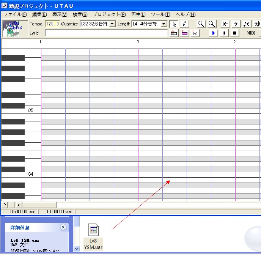Open the ツール(T) menu

(x=160, y=14)
